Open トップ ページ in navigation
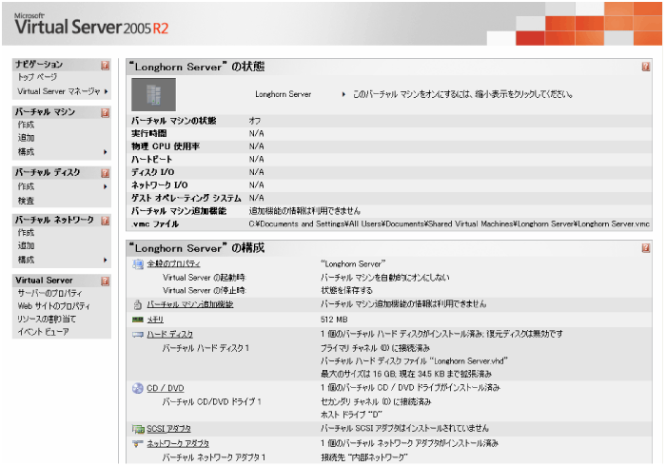The height and width of the screenshot is (466, 666). pyautogui.click(x=37, y=77)
